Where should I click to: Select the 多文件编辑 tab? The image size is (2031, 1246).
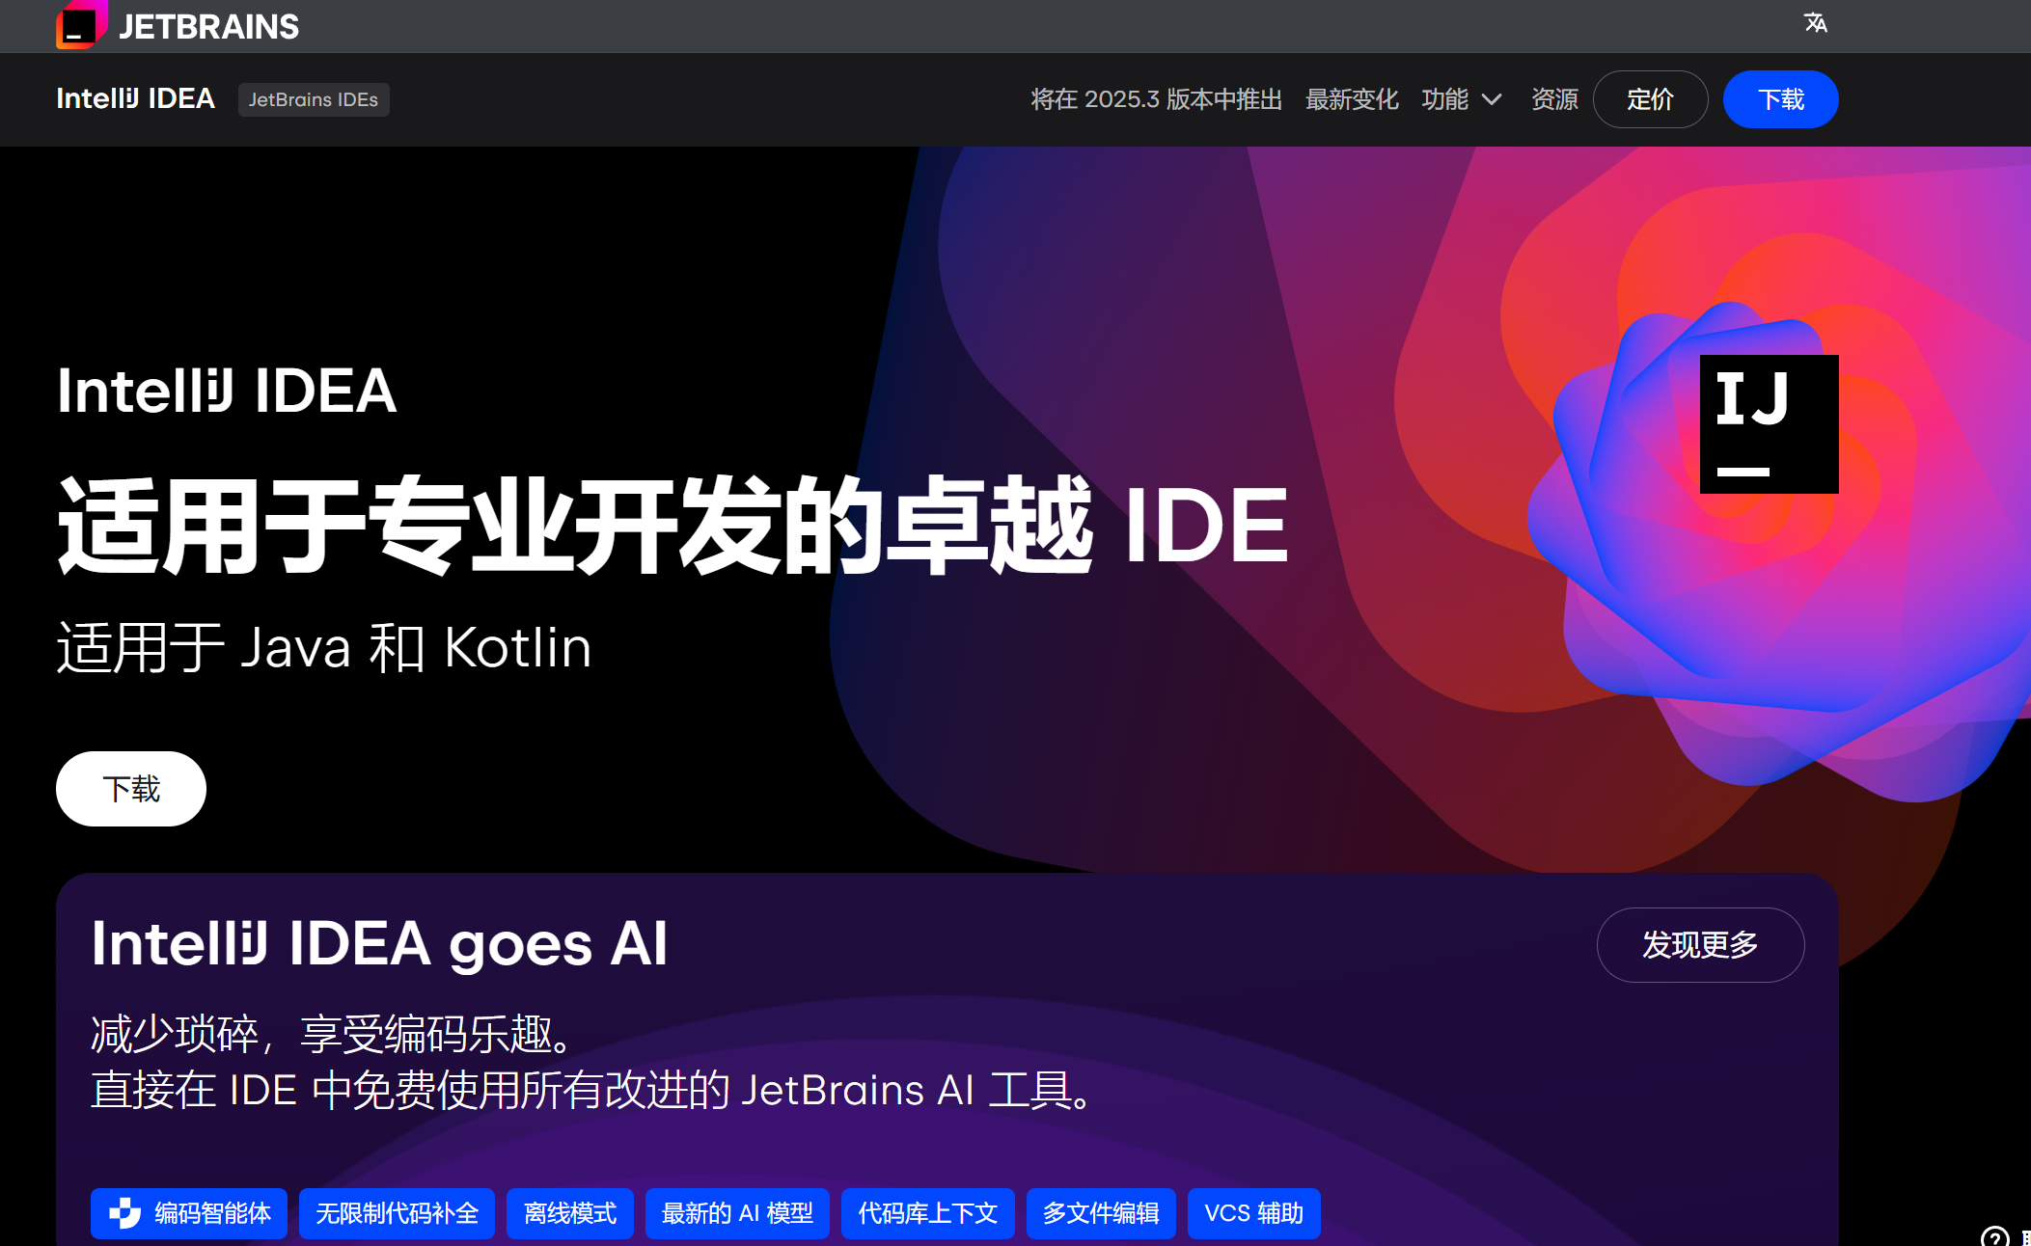coord(1101,1213)
